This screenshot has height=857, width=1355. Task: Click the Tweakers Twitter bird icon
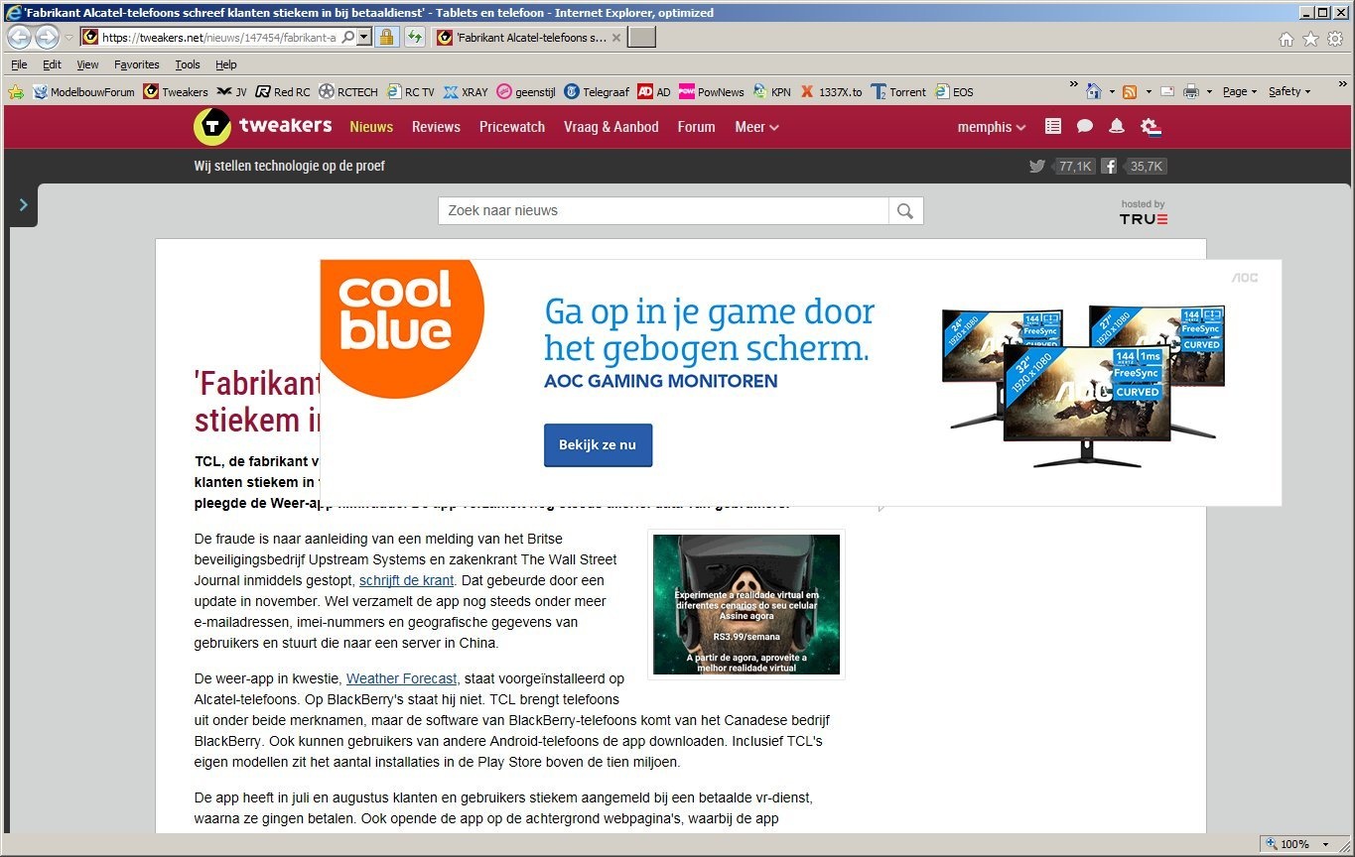[1037, 166]
